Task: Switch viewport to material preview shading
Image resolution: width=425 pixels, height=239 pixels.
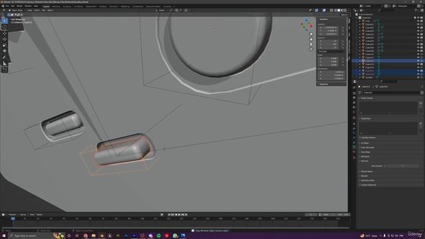Action: pos(342,11)
